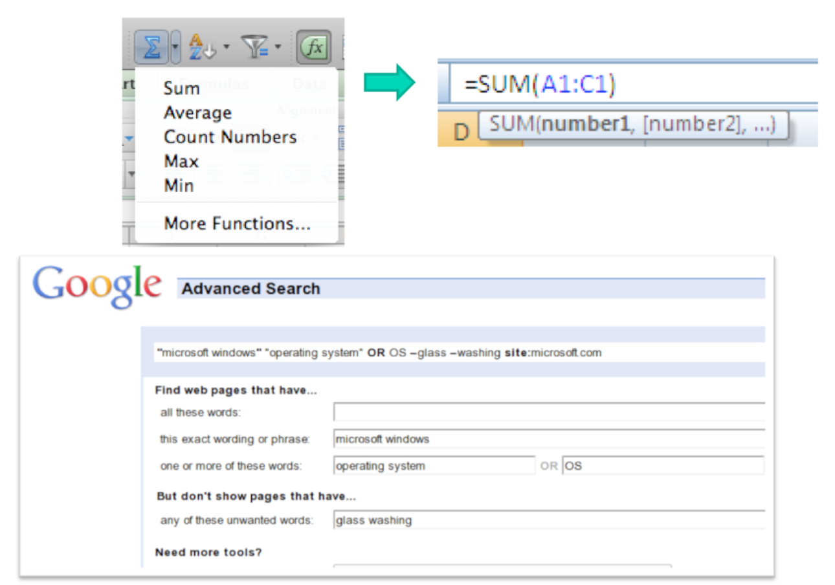Pick Count Numbers from the menu

[230, 137]
